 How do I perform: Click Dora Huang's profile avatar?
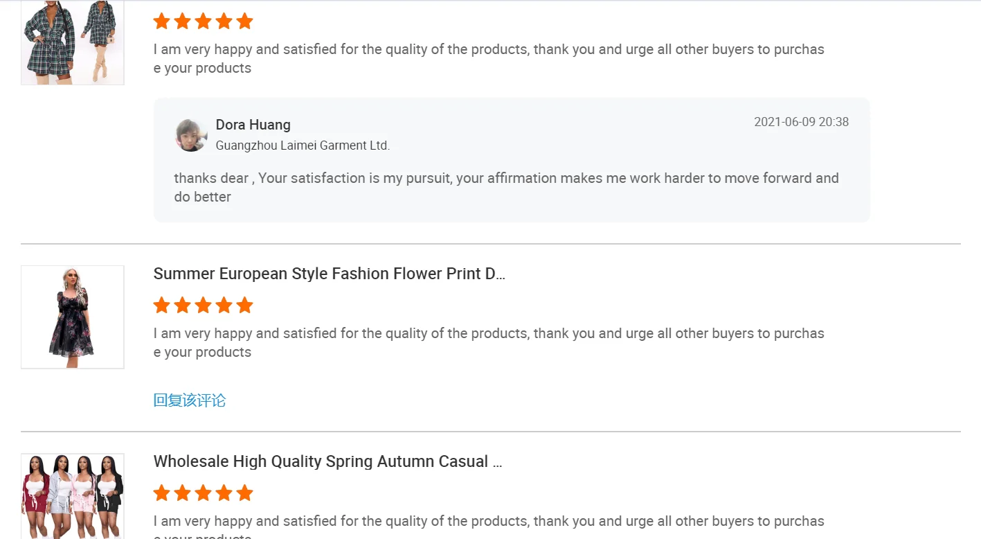pyautogui.click(x=191, y=135)
